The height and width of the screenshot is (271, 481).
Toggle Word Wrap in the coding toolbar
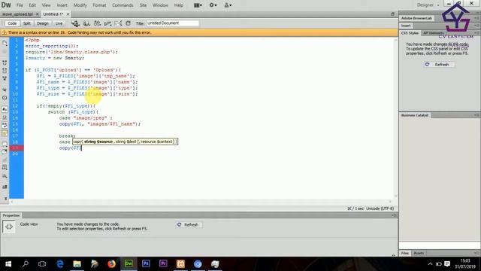click(5, 125)
